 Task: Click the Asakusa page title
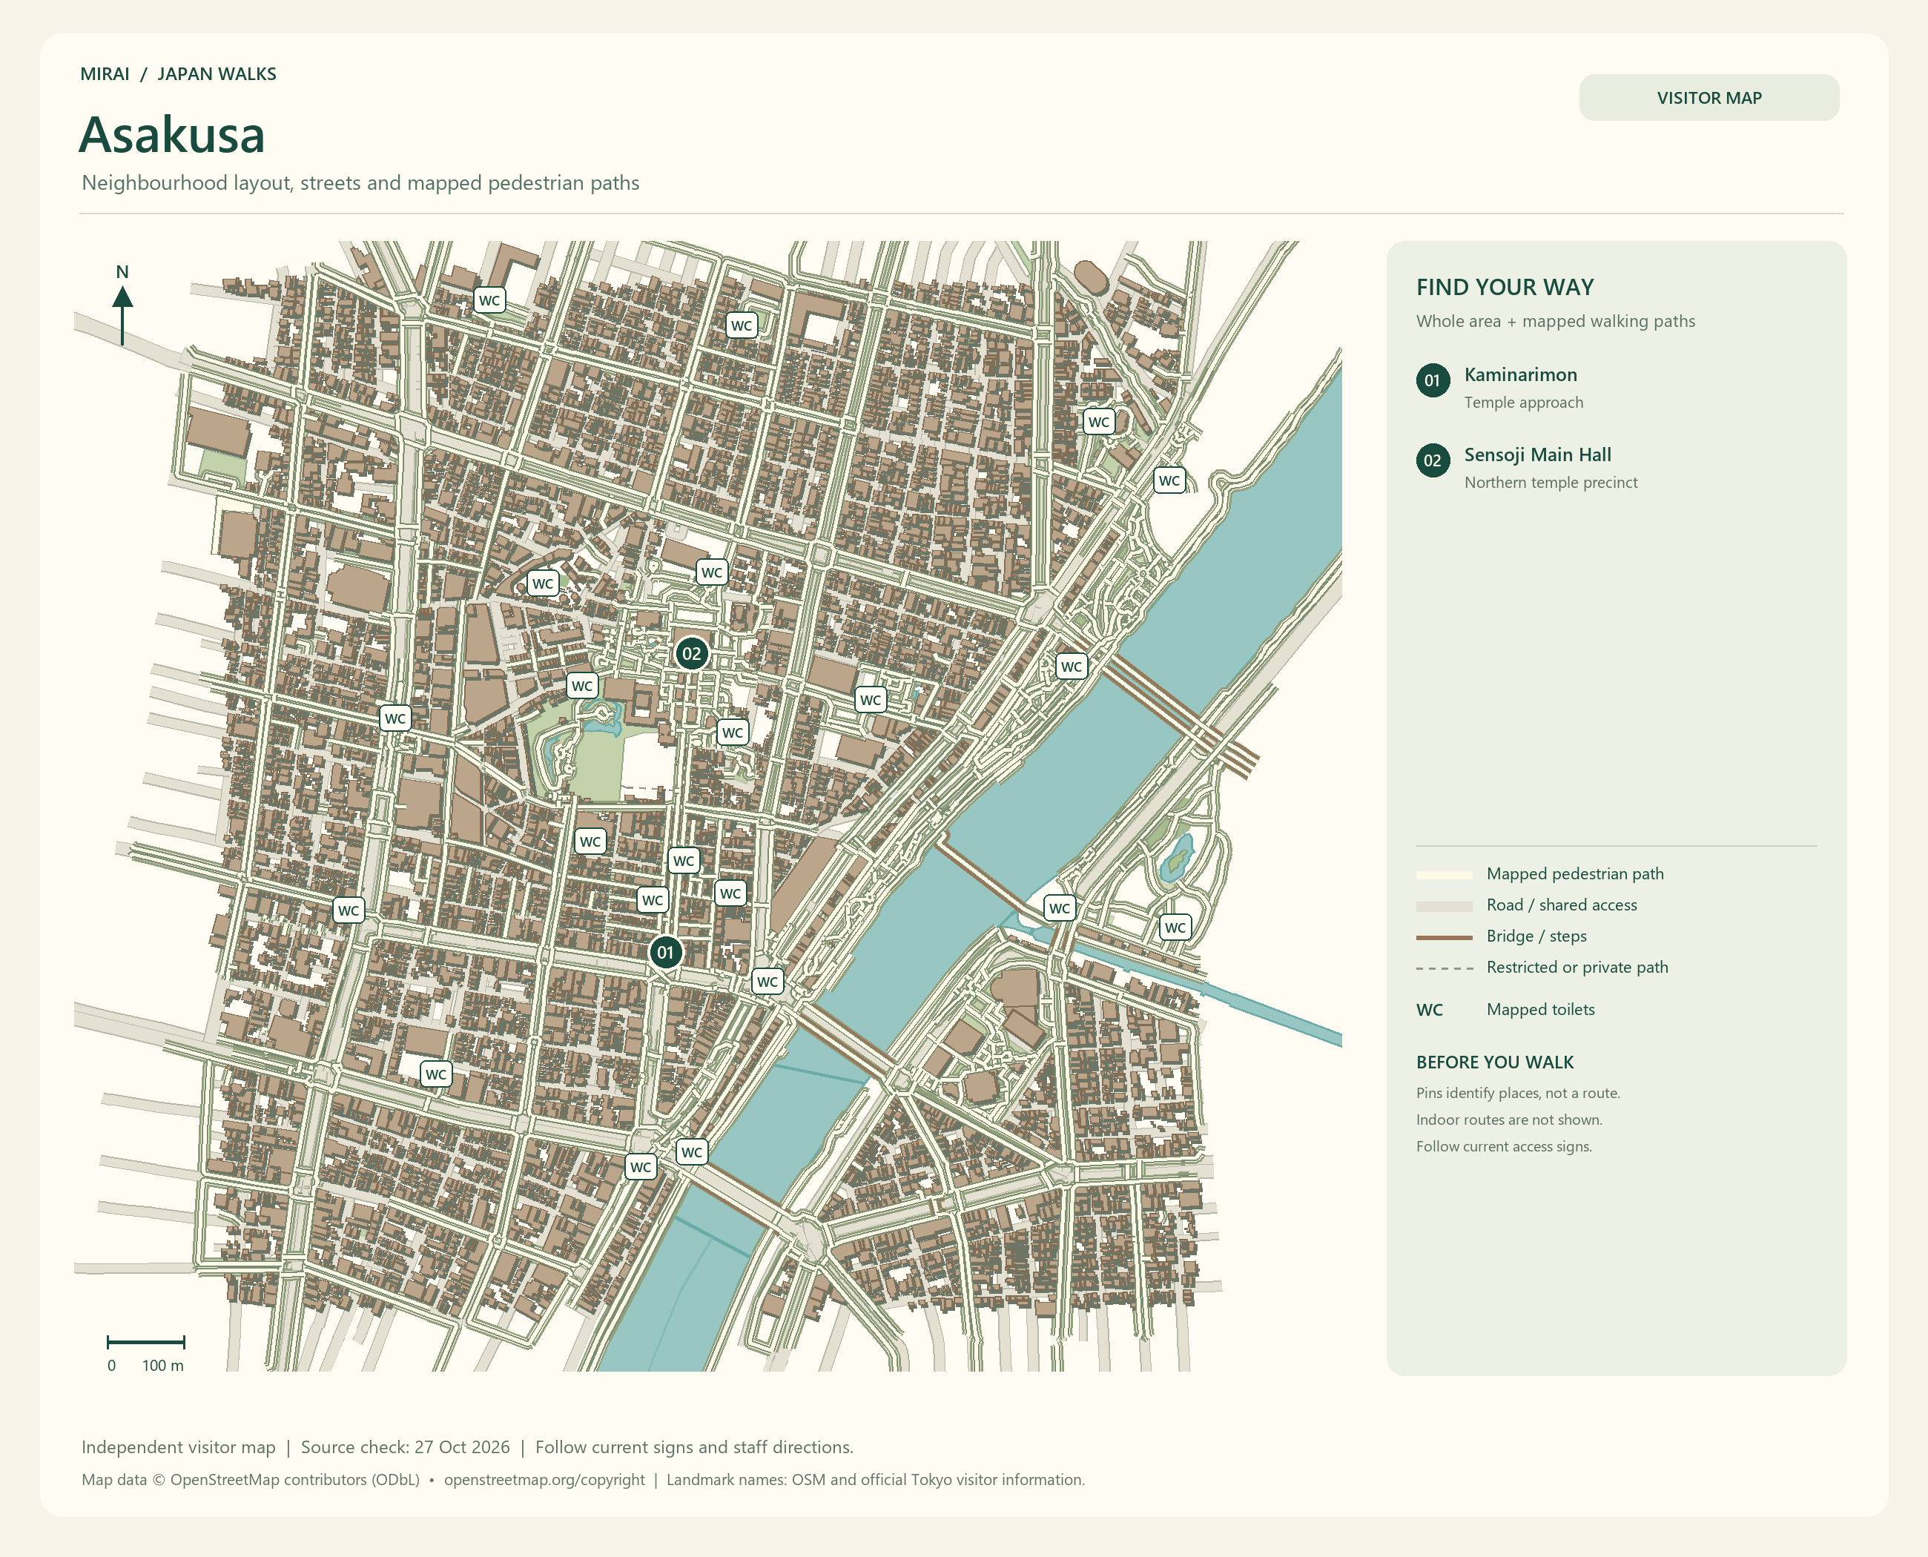pos(171,134)
